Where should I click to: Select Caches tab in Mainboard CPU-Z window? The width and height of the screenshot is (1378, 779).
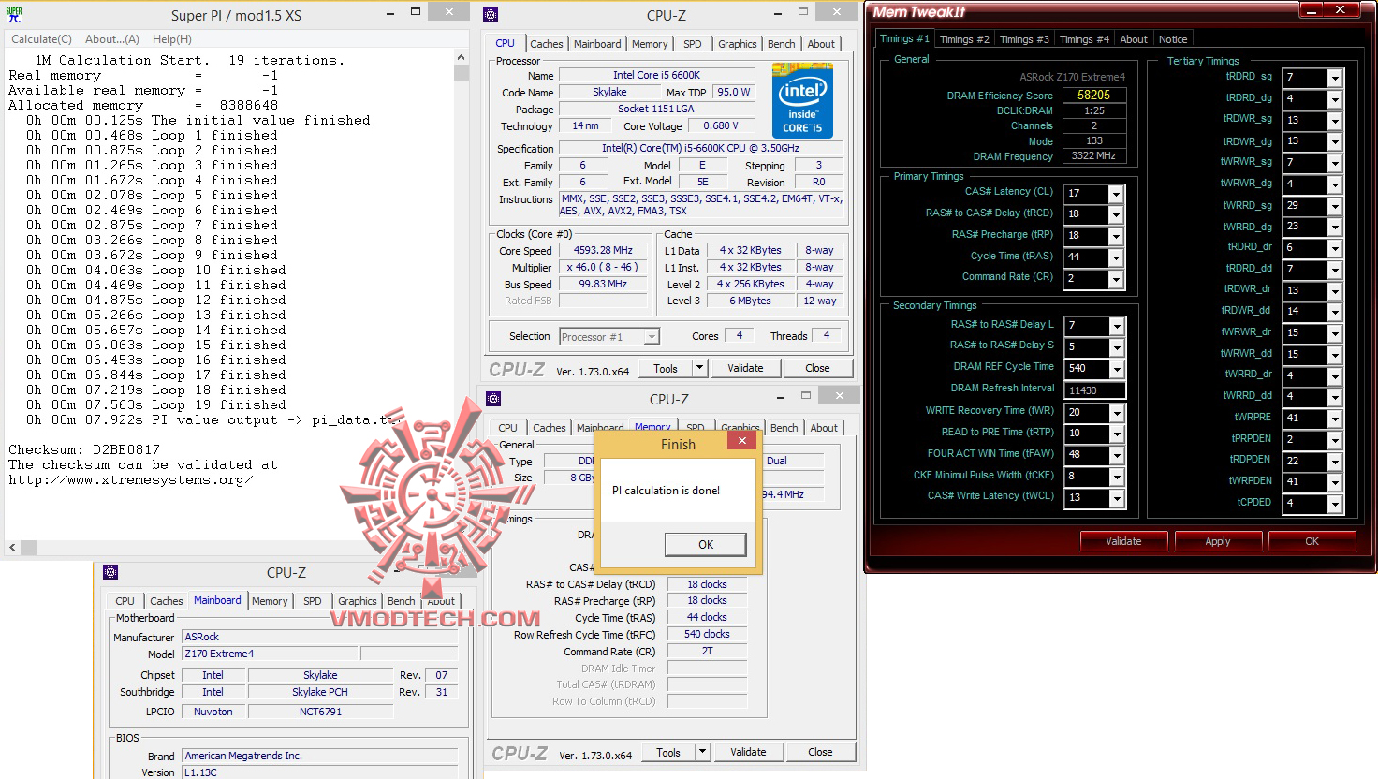(x=167, y=601)
